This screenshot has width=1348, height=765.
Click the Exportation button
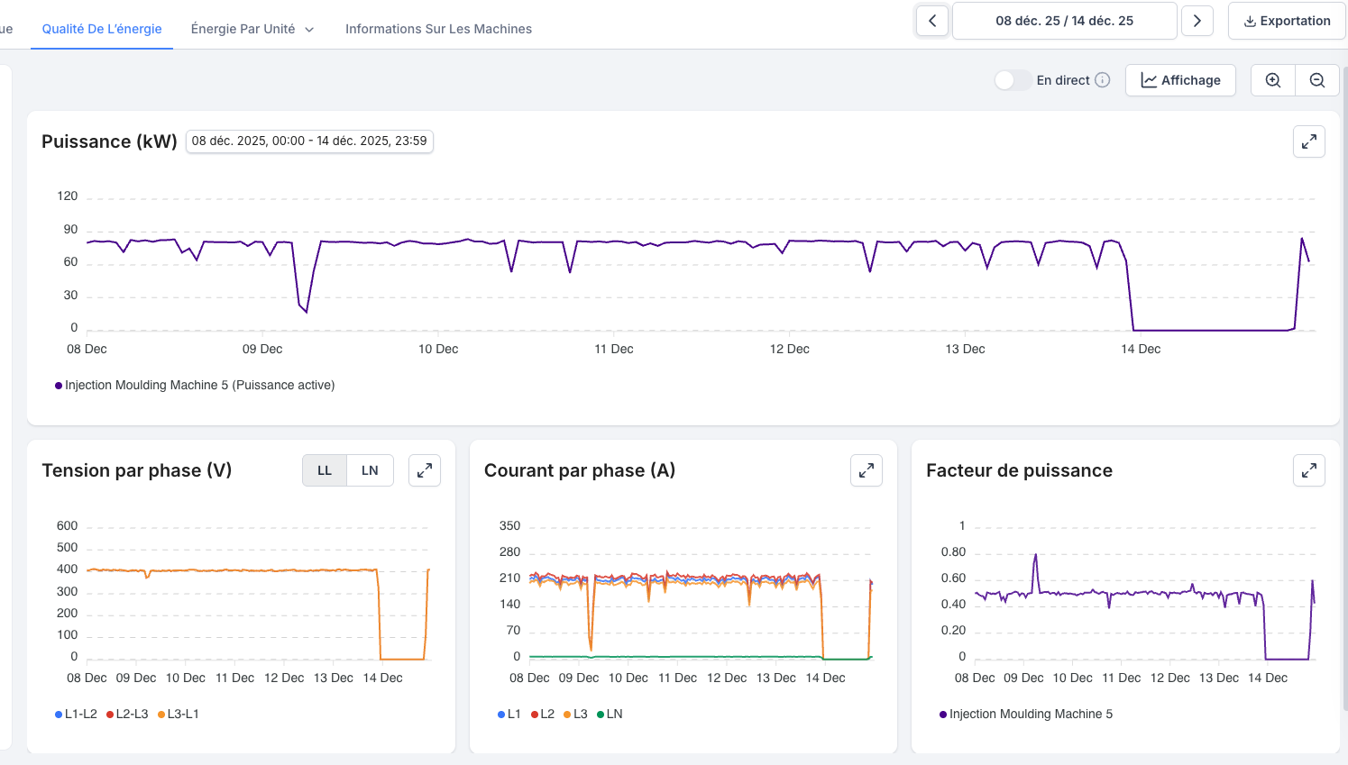pos(1287,21)
